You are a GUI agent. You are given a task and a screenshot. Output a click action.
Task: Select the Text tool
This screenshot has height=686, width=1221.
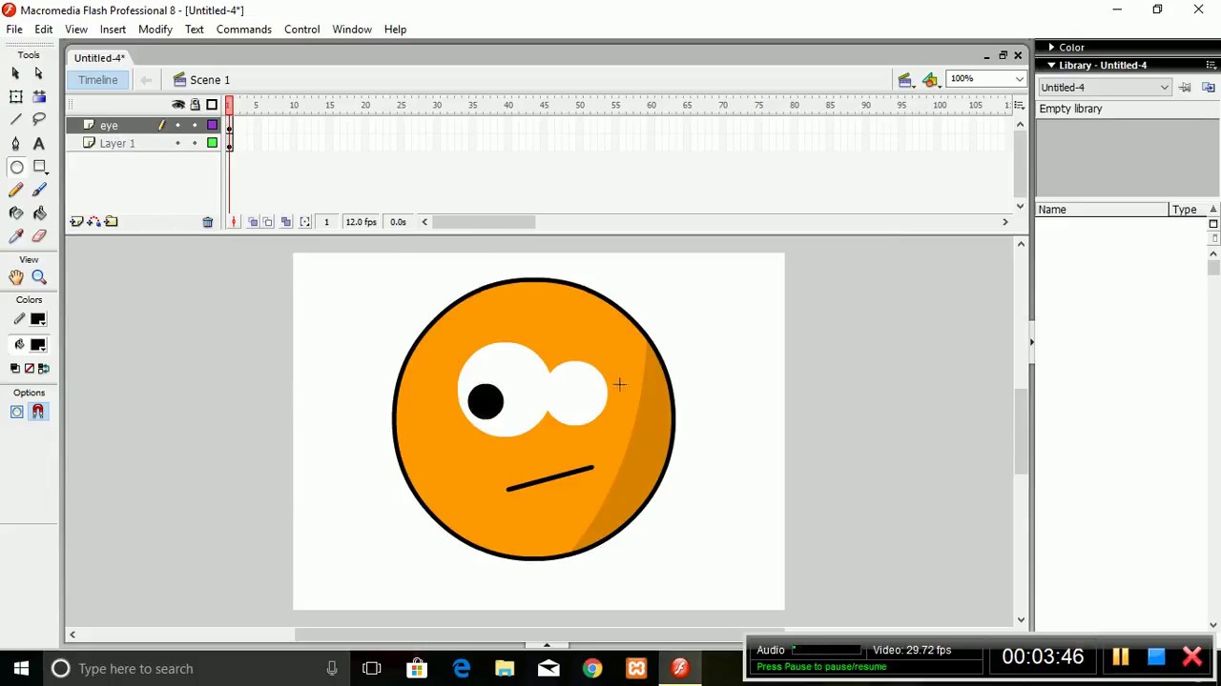pyautogui.click(x=38, y=143)
